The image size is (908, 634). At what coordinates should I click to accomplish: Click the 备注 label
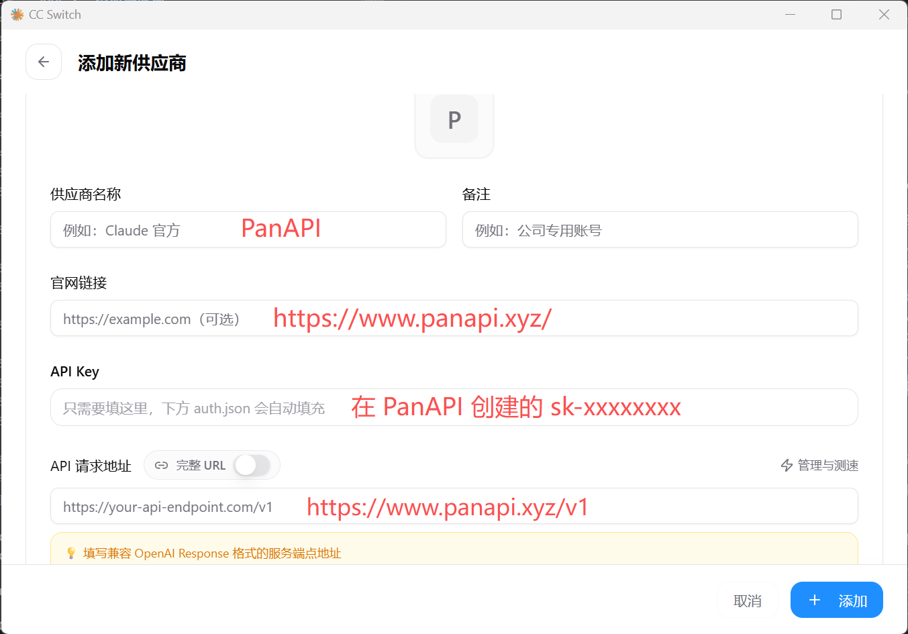pyautogui.click(x=476, y=195)
